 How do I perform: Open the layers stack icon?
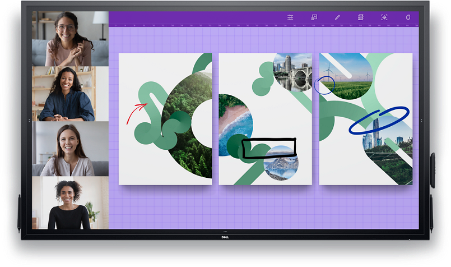[361, 17]
